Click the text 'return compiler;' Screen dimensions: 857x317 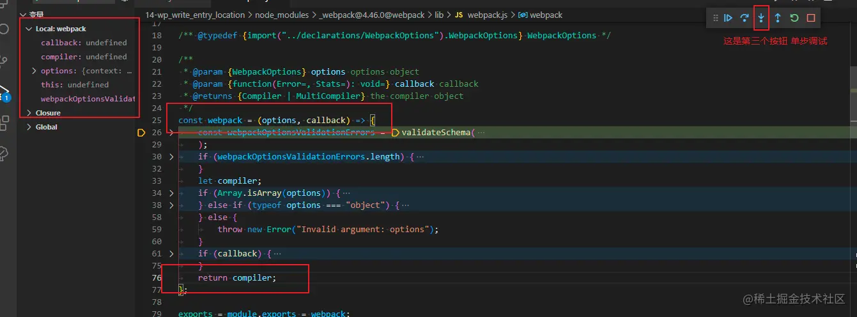[237, 278]
